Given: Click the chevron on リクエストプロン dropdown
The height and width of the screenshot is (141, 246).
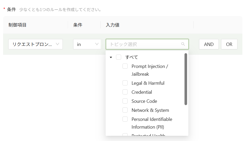Looking at the screenshot, I should click(58, 44).
